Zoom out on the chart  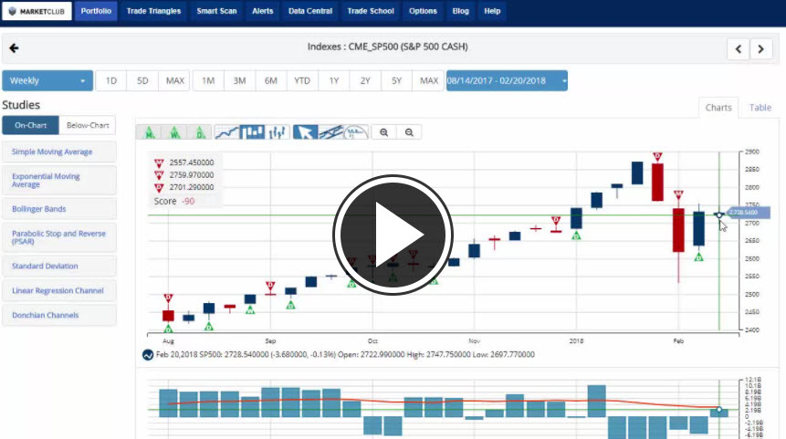pyautogui.click(x=409, y=132)
